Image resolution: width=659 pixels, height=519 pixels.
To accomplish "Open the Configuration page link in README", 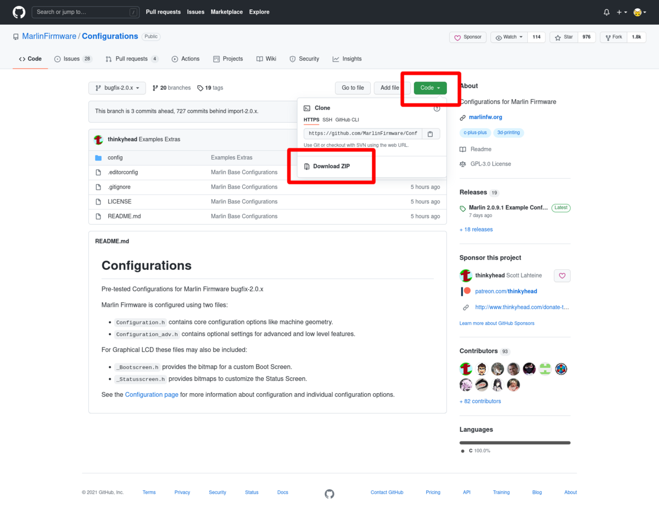I will pyautogui.click(x=152, y=395).
